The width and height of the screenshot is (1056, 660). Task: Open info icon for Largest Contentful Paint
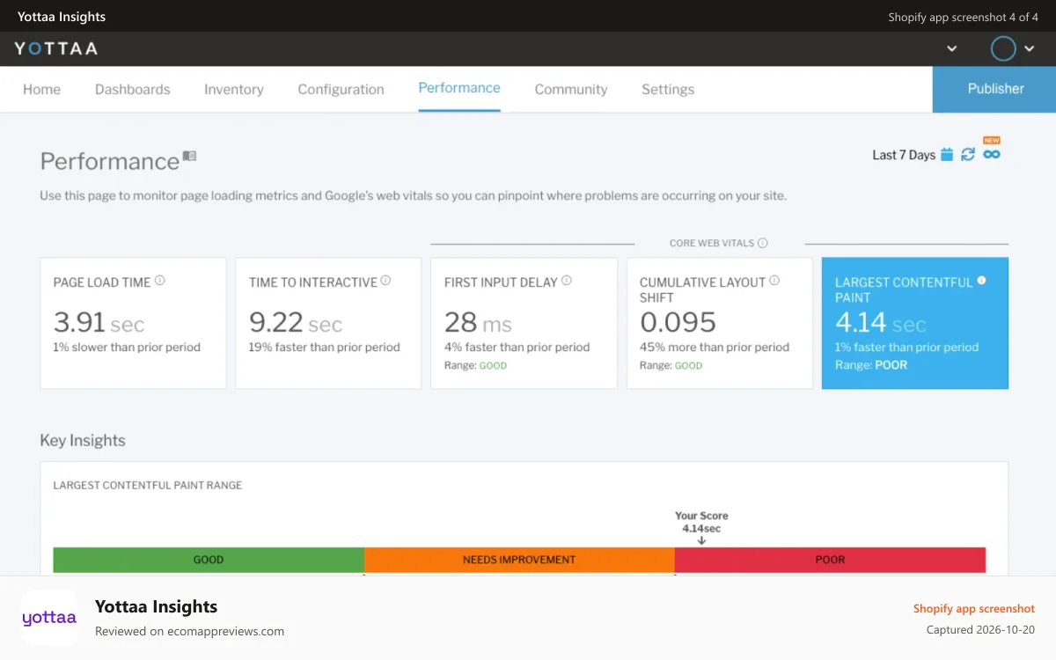tap(982, 281)
